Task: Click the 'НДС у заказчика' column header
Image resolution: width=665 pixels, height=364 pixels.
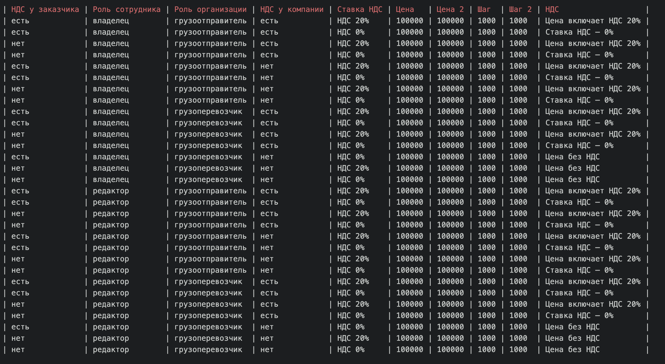Action: (45, 10)
